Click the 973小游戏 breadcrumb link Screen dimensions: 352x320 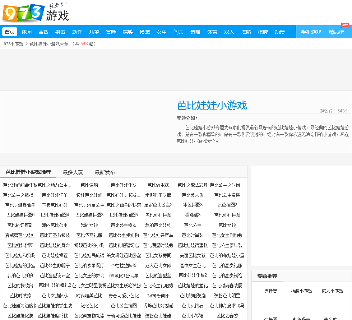[13, 44]
